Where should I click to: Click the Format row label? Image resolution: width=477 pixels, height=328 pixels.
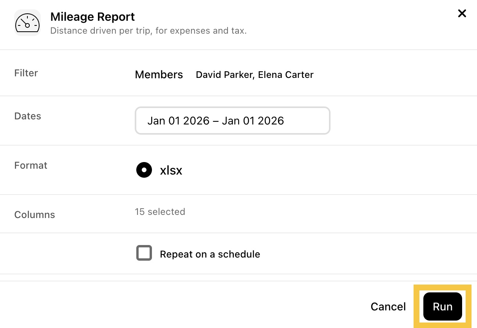click(31, 165)
